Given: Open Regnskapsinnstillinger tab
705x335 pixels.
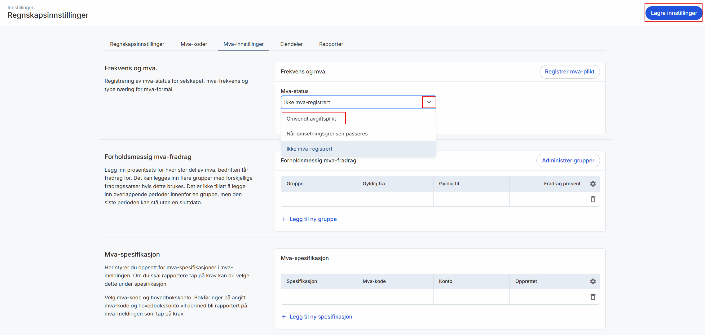Looking at the screenshot, I should 137,44.
